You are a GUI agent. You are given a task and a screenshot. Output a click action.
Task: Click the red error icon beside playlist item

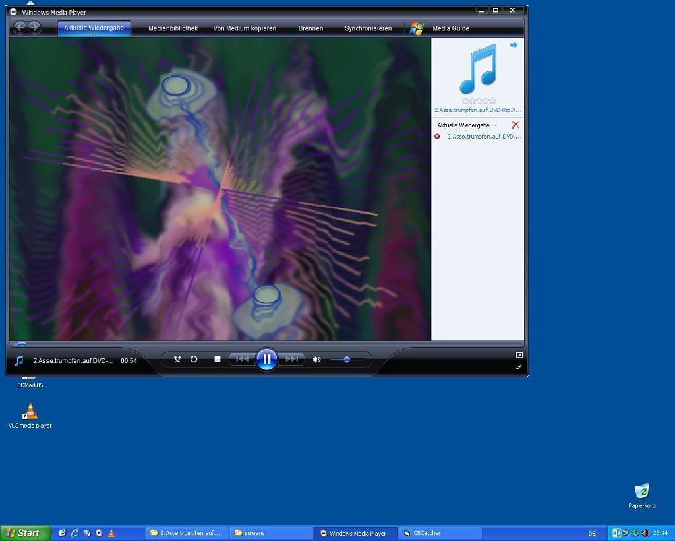click(x=438, y=137)
